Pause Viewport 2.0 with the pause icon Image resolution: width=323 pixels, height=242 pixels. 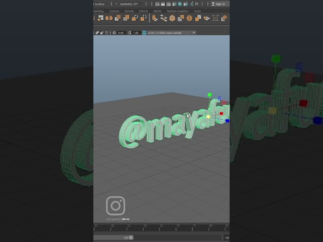(197, 4)
